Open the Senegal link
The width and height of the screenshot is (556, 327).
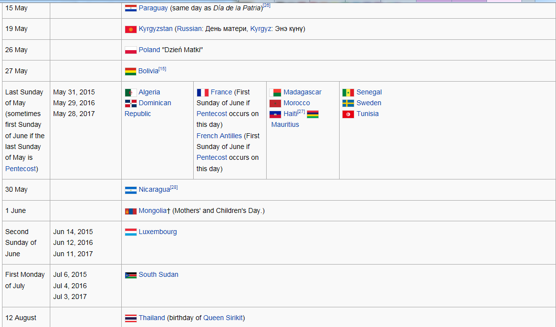(369, 92)
